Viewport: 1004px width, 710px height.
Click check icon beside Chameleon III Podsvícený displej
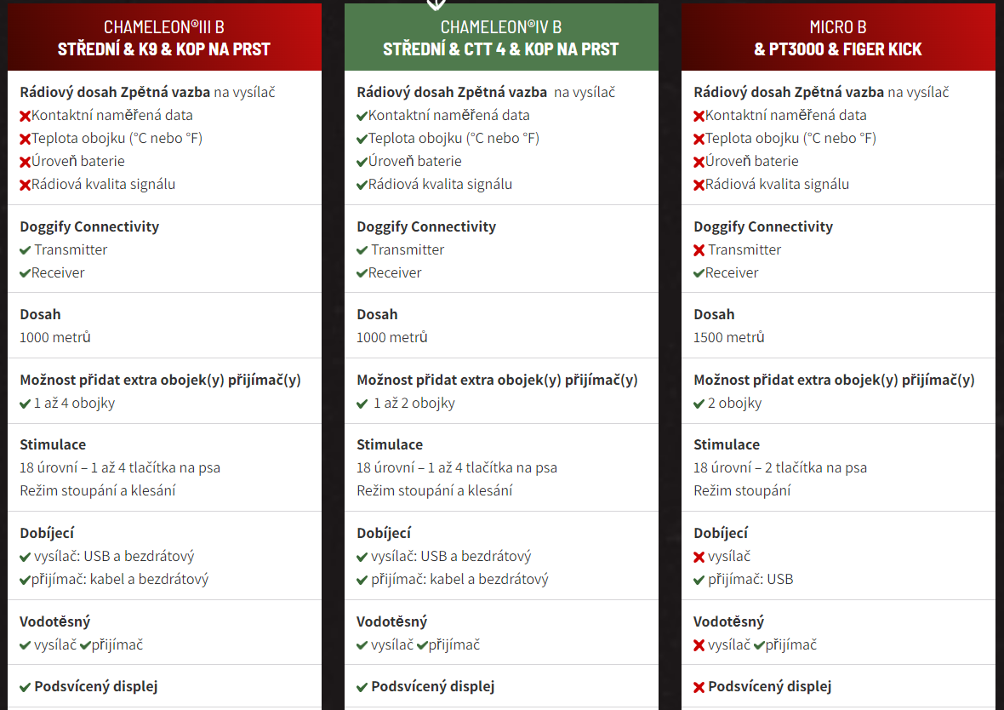click(25, 688)
